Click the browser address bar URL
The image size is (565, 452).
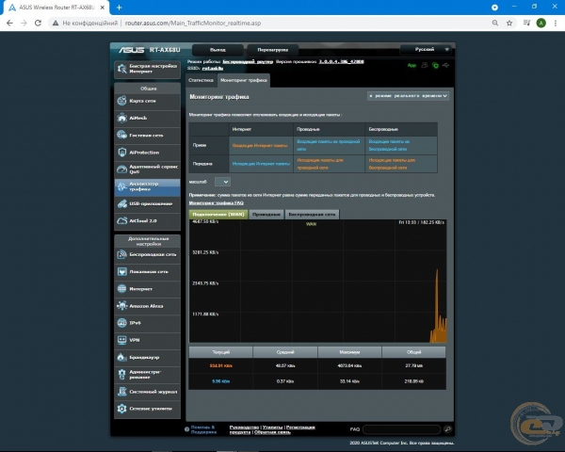coord(193,23)
